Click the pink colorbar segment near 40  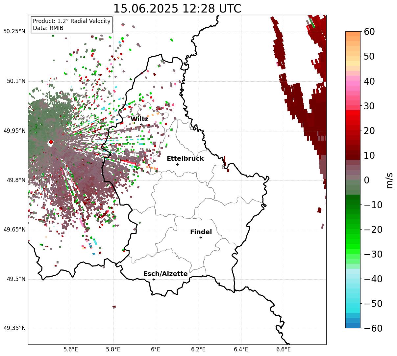(x=353, y=81)
